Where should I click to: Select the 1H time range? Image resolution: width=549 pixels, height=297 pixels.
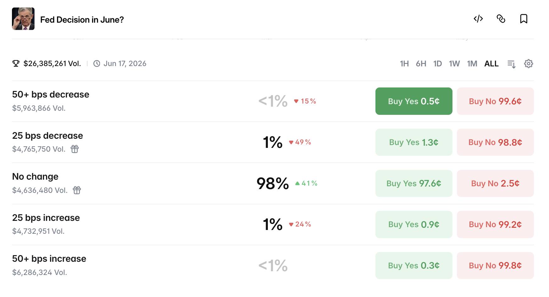click(404, 64)
